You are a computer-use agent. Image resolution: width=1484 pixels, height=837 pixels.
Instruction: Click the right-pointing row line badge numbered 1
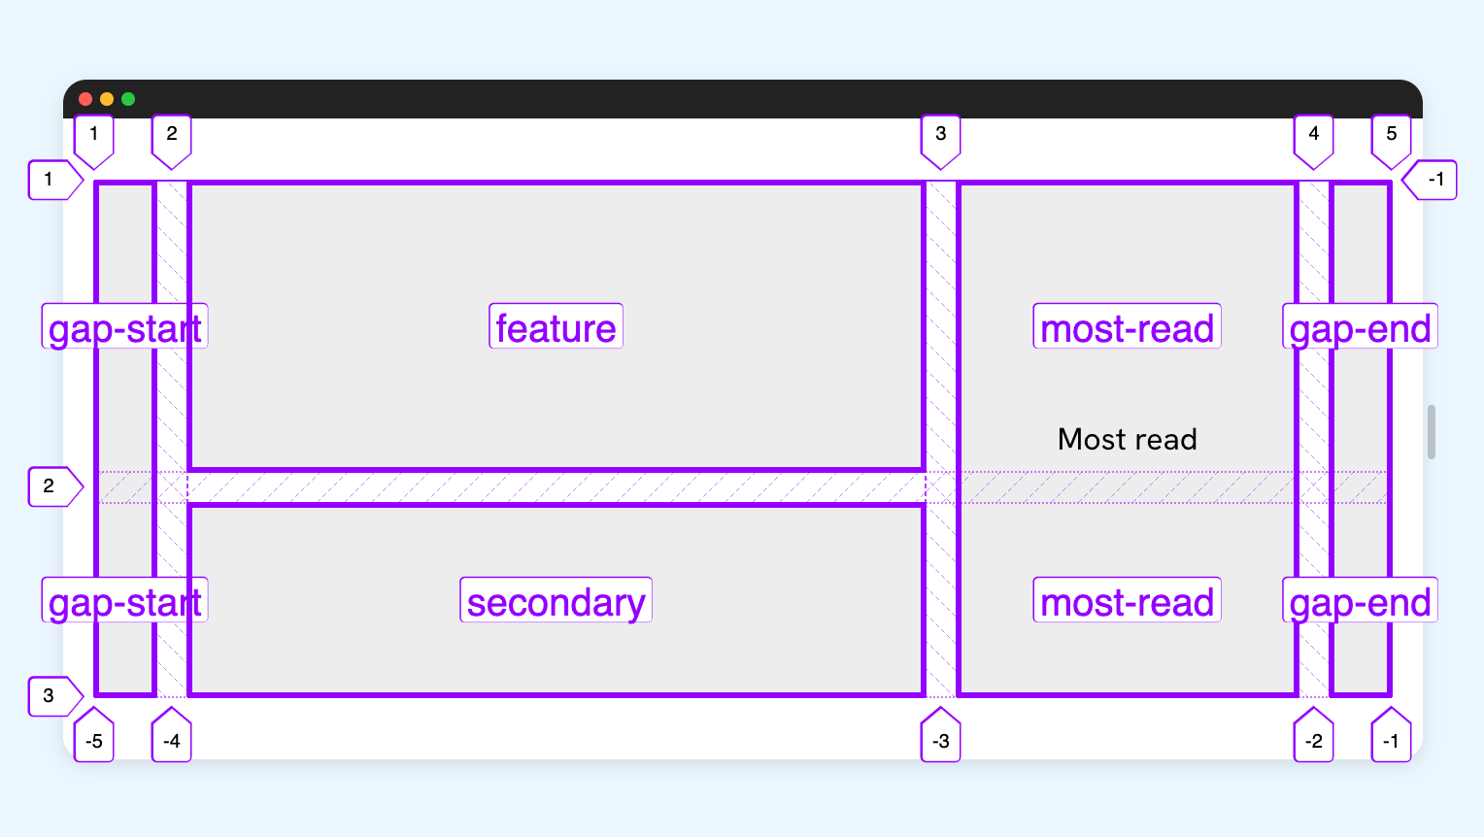click(x=51, y=180)
